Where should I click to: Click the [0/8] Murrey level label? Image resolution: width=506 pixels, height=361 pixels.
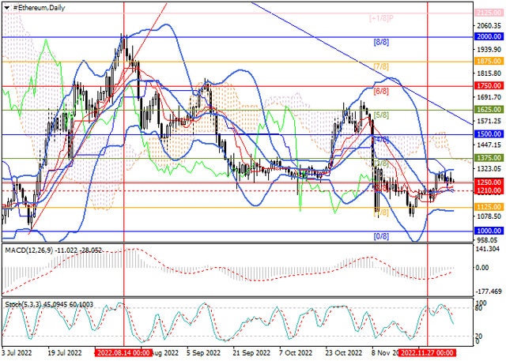pos(380,236)
